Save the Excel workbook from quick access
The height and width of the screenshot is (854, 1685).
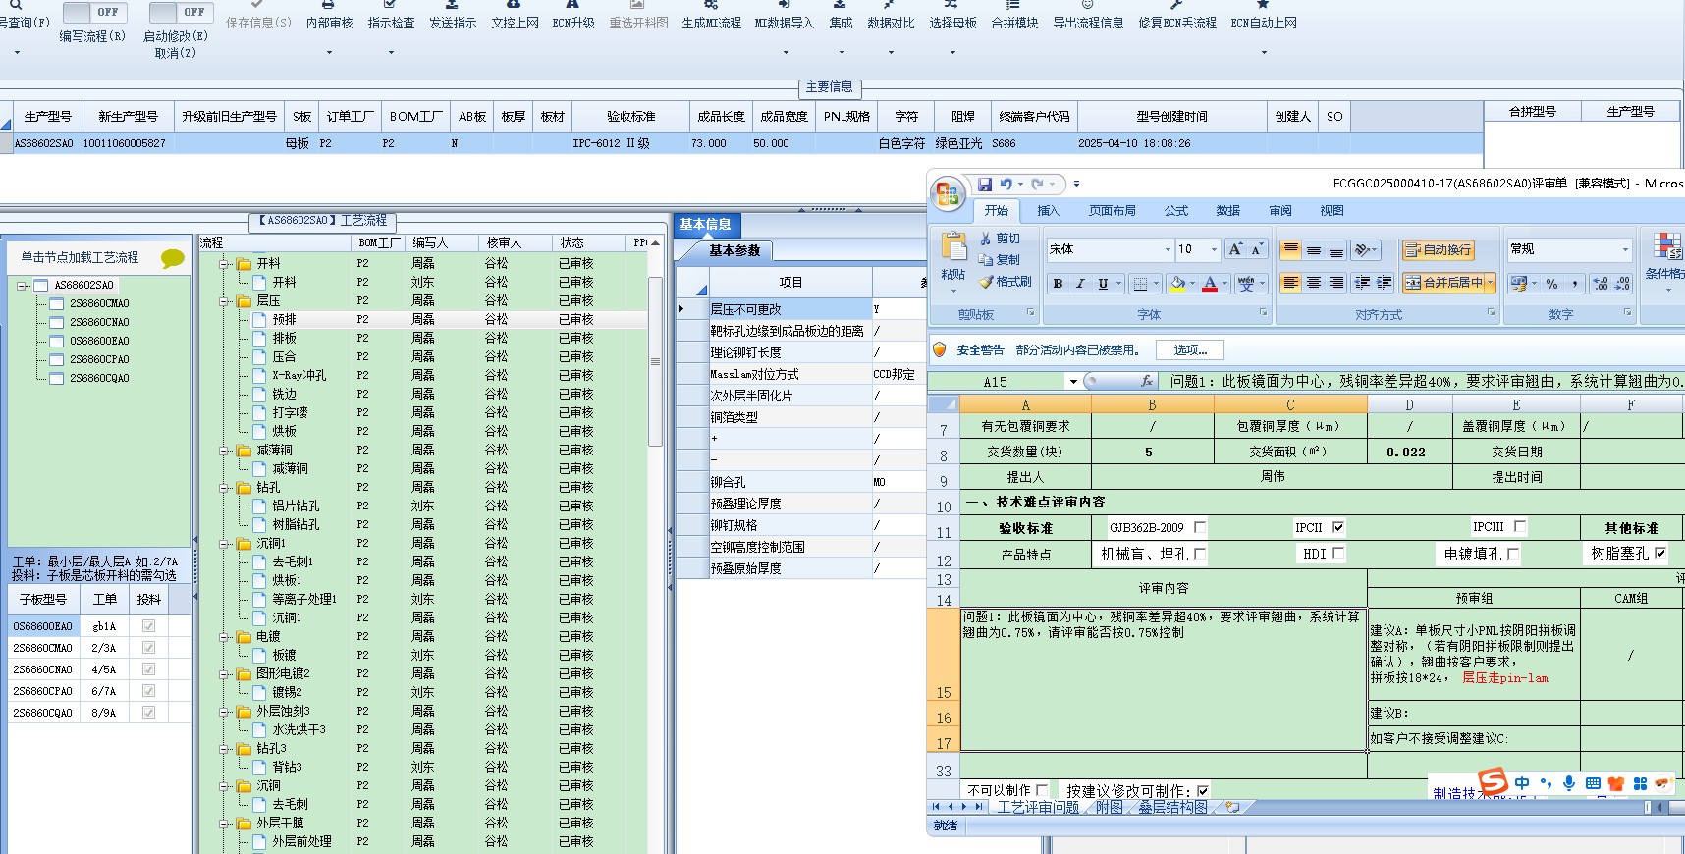coord(985,184)
